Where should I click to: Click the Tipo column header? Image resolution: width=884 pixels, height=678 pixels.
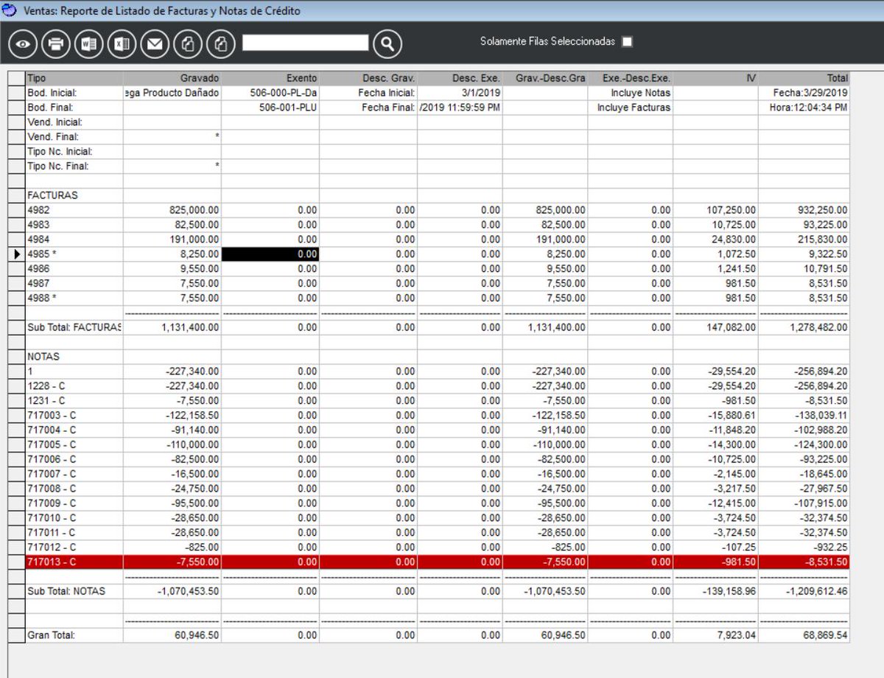(74, 78)
